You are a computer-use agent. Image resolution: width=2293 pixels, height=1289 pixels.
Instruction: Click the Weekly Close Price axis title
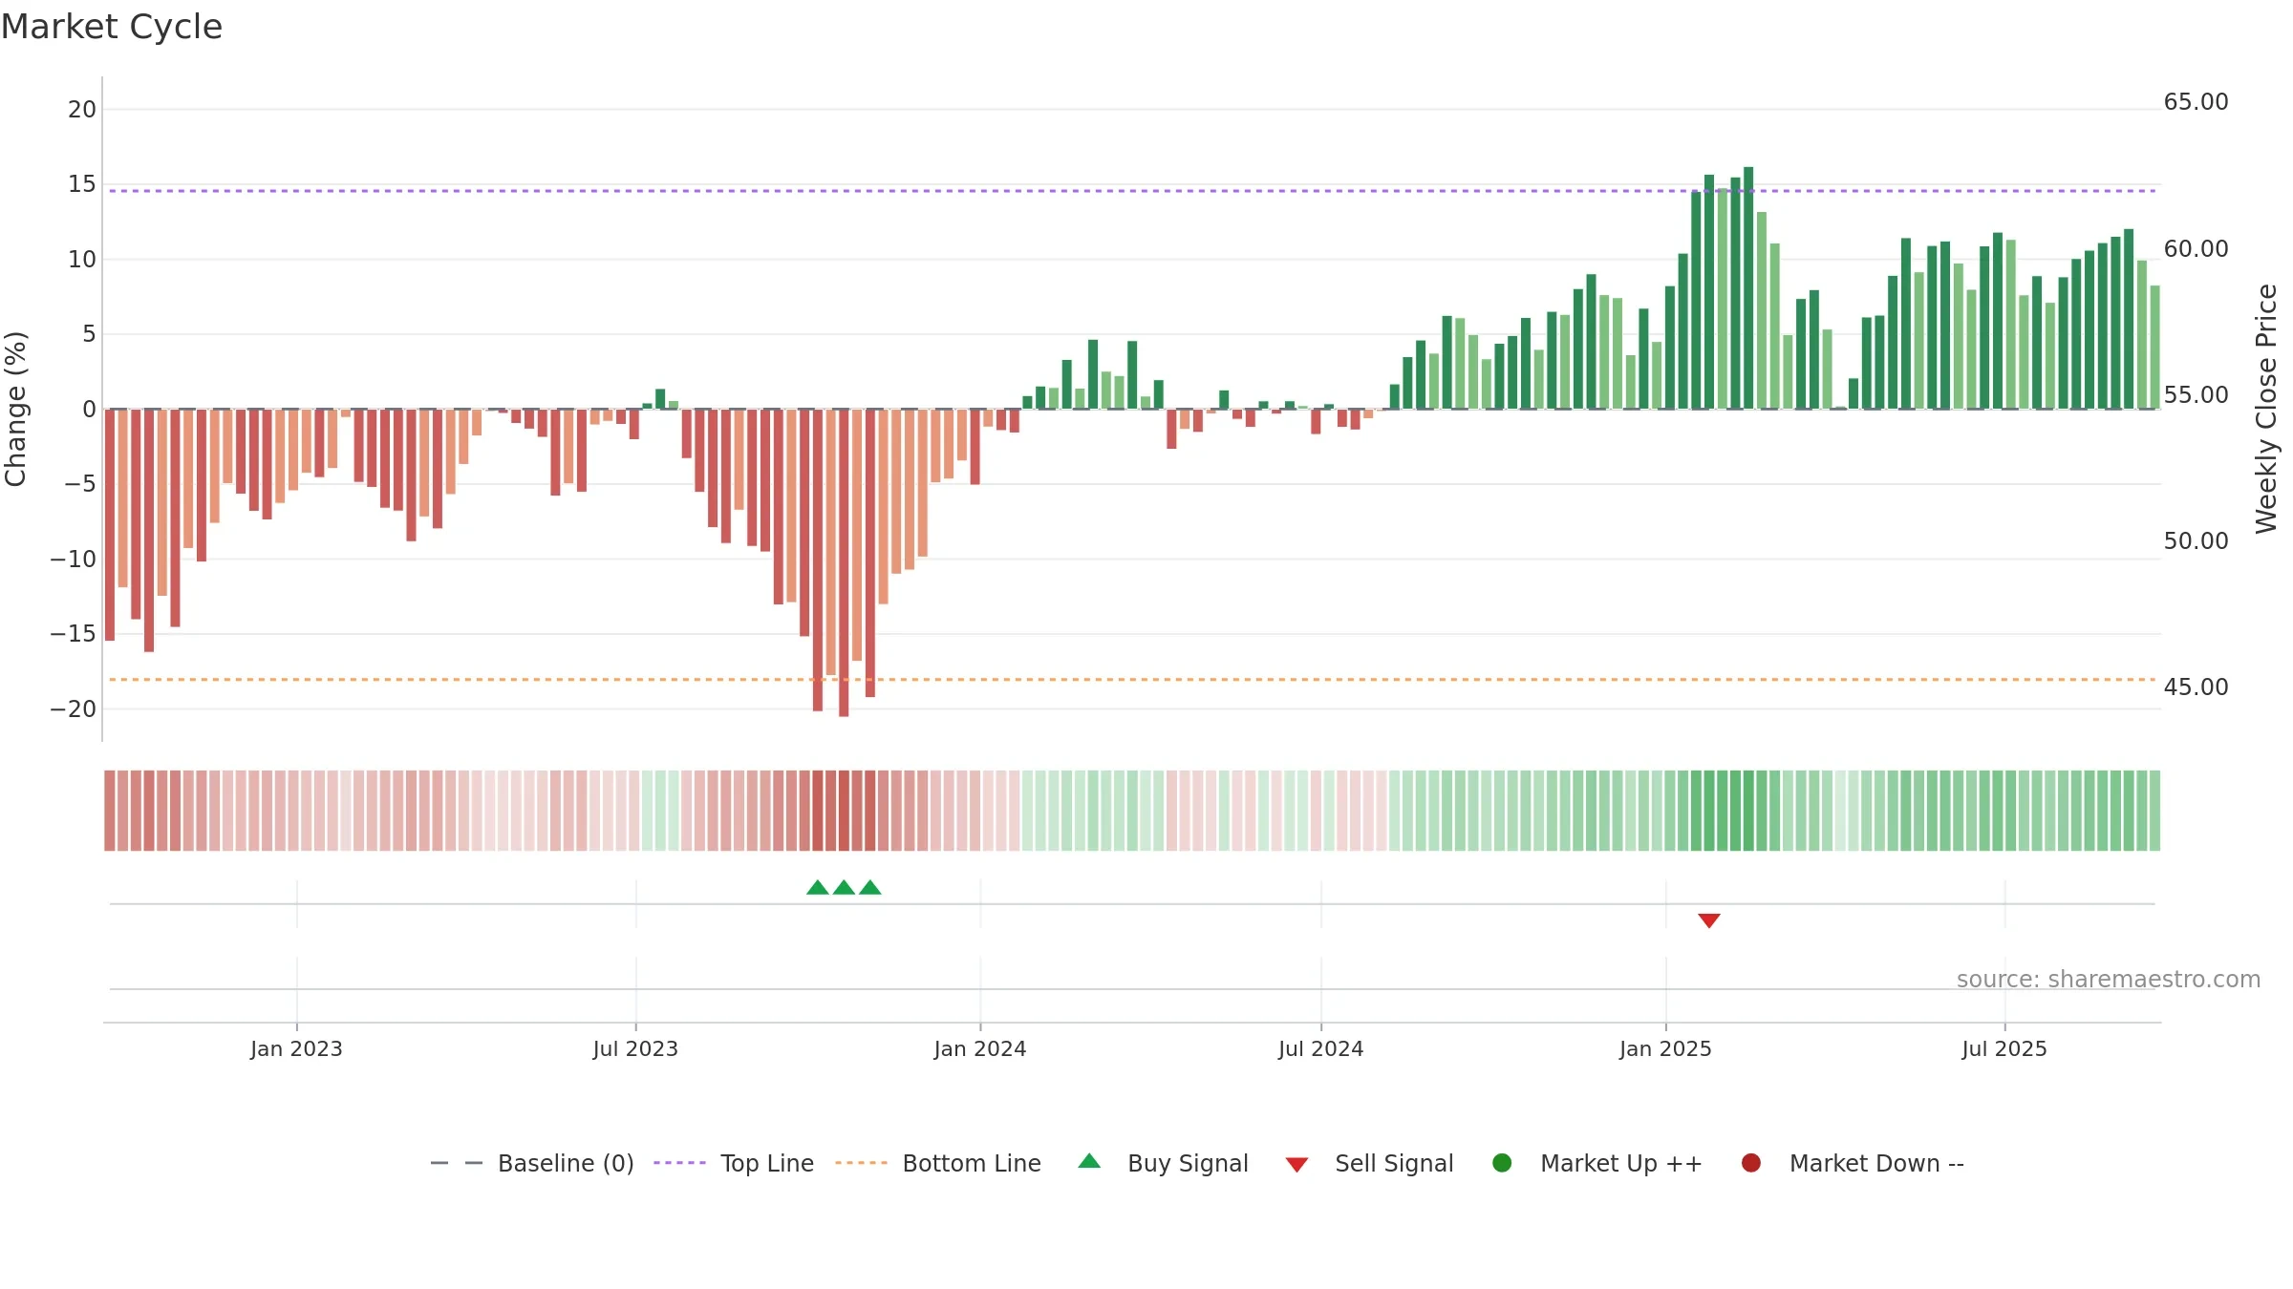point(2266,409)
